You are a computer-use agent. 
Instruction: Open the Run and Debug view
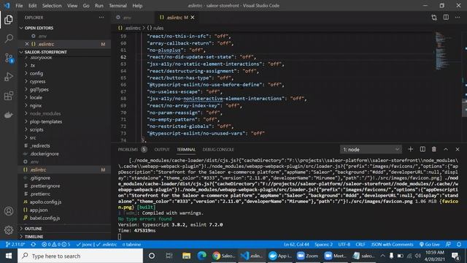pyautogui.click(x=9, y=77)
